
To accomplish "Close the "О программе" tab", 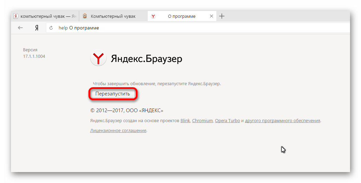I will (212, 16).
